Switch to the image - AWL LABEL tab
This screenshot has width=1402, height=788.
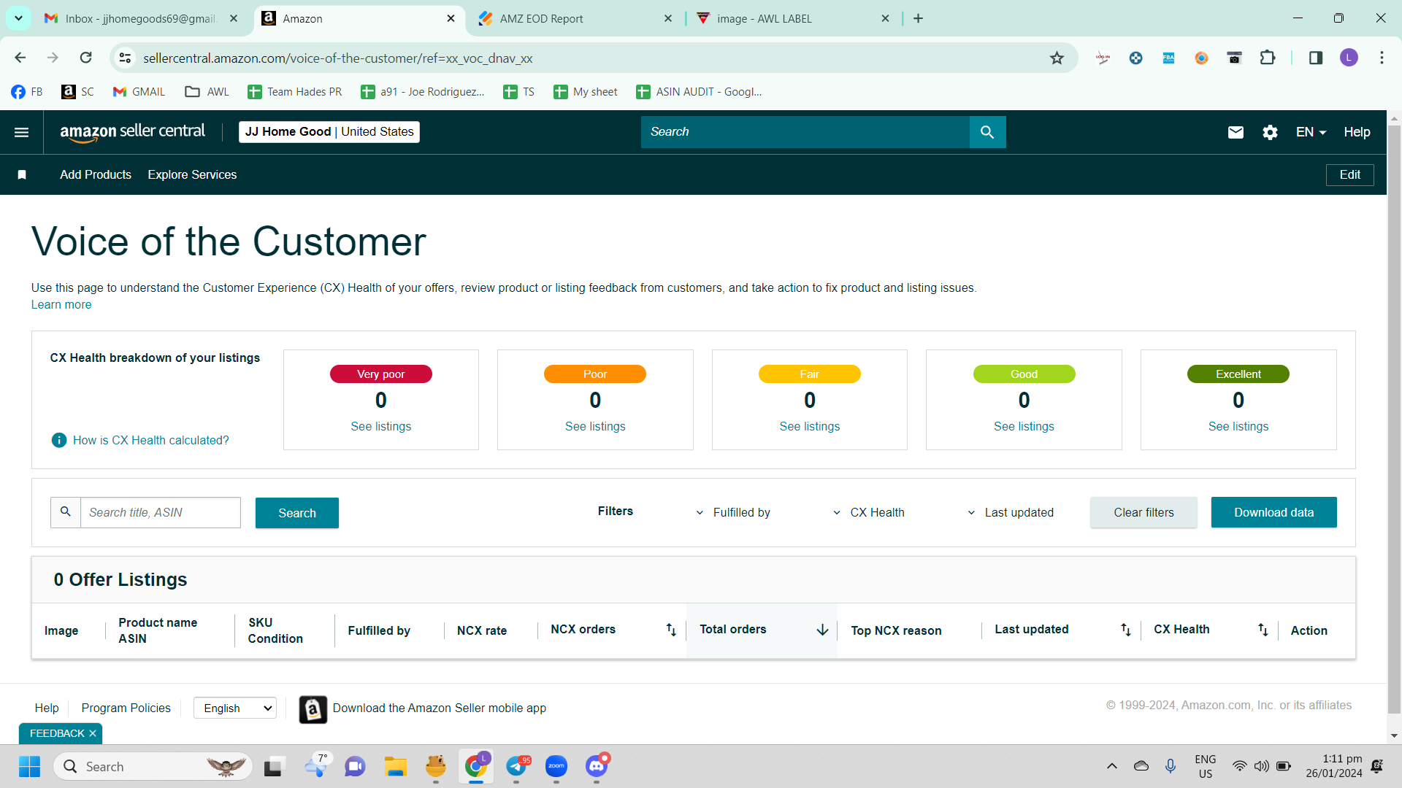[x=792, y=19]
